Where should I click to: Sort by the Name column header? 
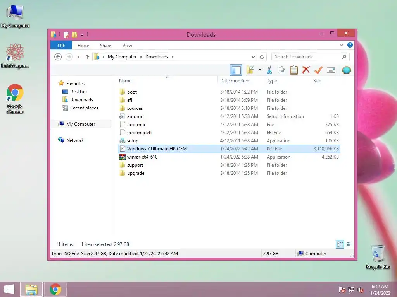click(x=167, y=81)
